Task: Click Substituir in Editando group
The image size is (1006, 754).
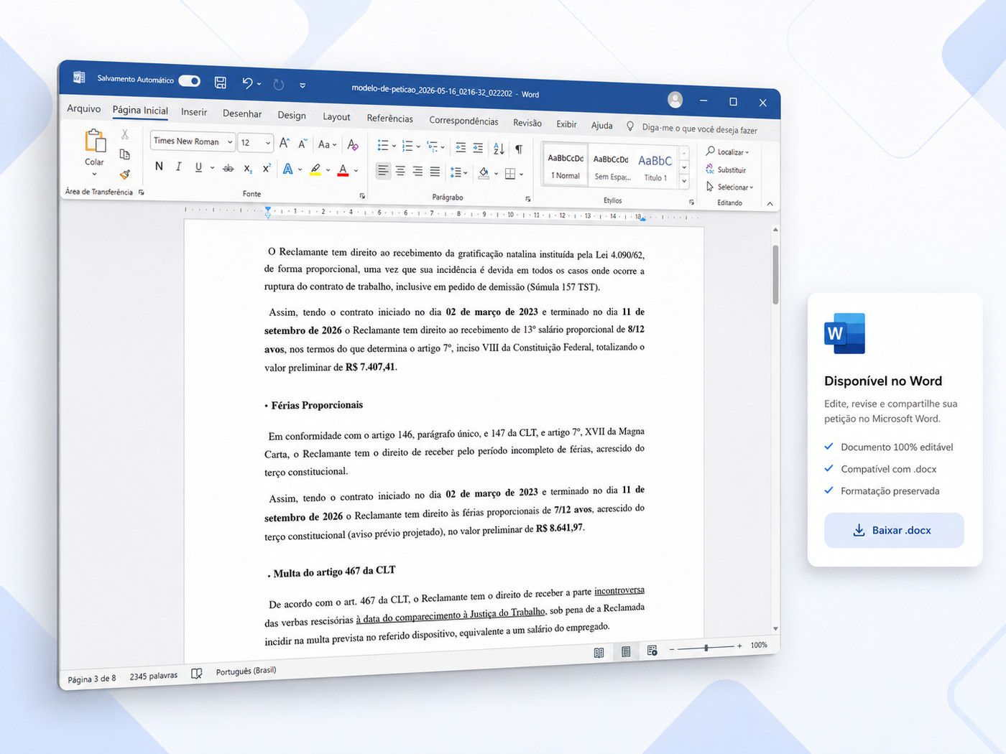Action: coord(726,169)
